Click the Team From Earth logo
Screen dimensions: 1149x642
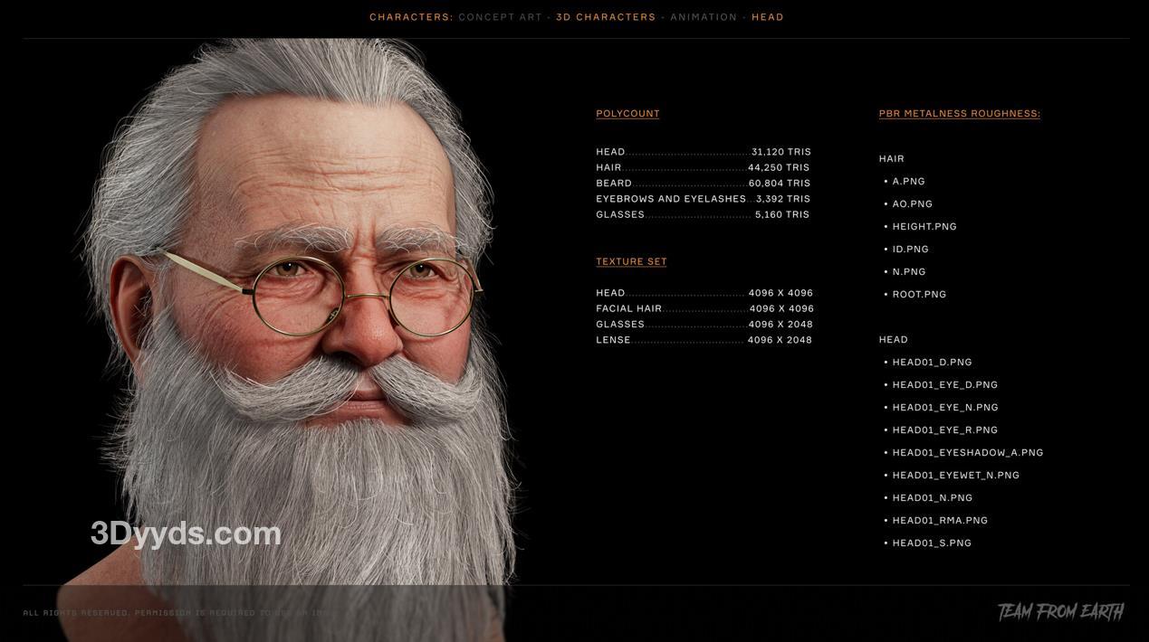(x=1060, y=612)
